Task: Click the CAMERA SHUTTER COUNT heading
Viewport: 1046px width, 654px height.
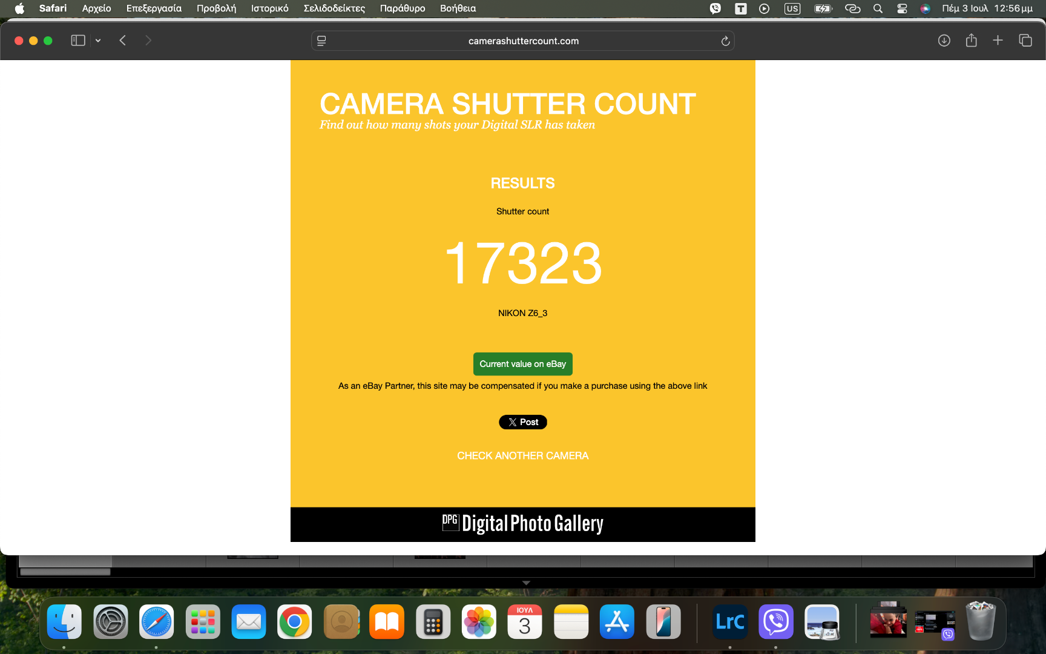Action: (508, 104)
